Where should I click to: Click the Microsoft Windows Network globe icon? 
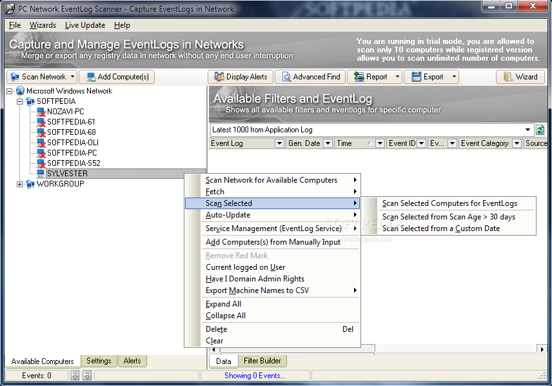pyautogui.click(x=20, y=90)
